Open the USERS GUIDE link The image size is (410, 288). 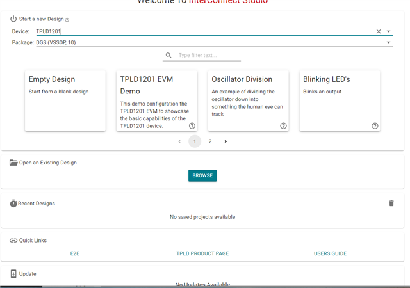[330, 253]
